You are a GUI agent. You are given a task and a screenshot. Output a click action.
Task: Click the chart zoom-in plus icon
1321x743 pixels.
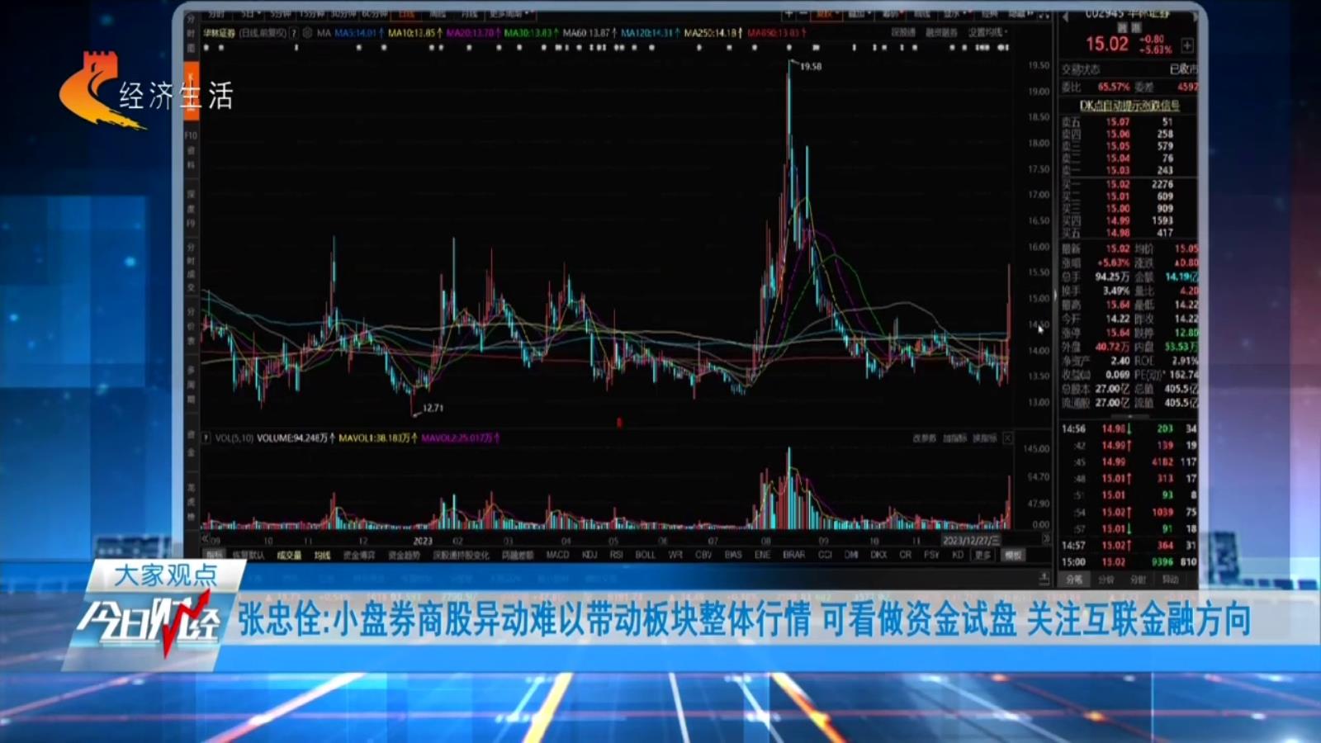[x=788, y=14]
